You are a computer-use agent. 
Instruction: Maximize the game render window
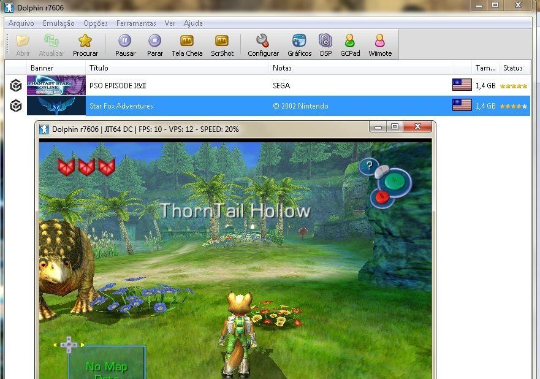[x=395, y=127]
